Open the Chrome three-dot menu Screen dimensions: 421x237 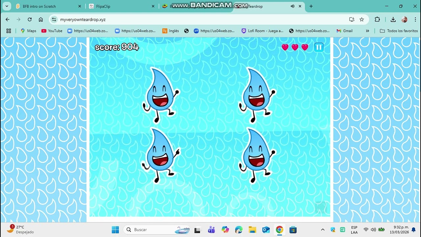[415, 19]
